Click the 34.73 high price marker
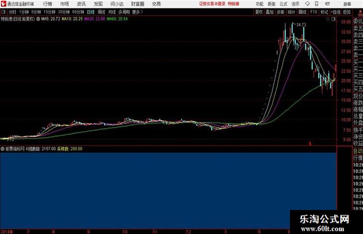Image resolution: width=363 pixels, height=234 pixels. pos(301,25)
